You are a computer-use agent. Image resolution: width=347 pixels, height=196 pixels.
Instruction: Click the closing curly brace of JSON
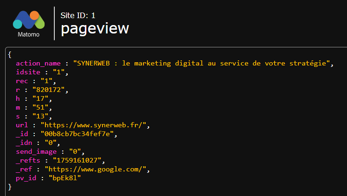point(10,187)
